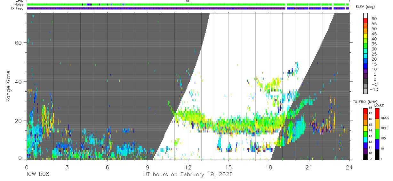Click the '-10' value on ELEV colorbar
This screenshot has width=393, height=181.
[x=374, y=89]
